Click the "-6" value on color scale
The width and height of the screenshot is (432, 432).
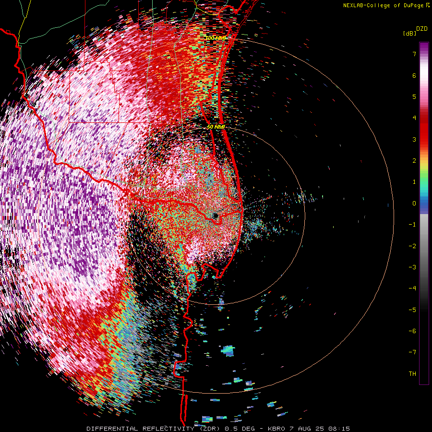click(412, 331)
